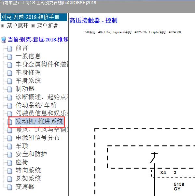Open the 车身系统 tree item

28,81
